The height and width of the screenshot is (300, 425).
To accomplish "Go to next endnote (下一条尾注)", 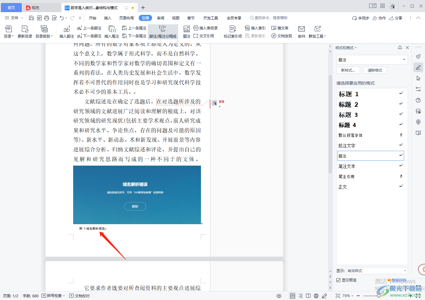I will (x=134, y=36).
